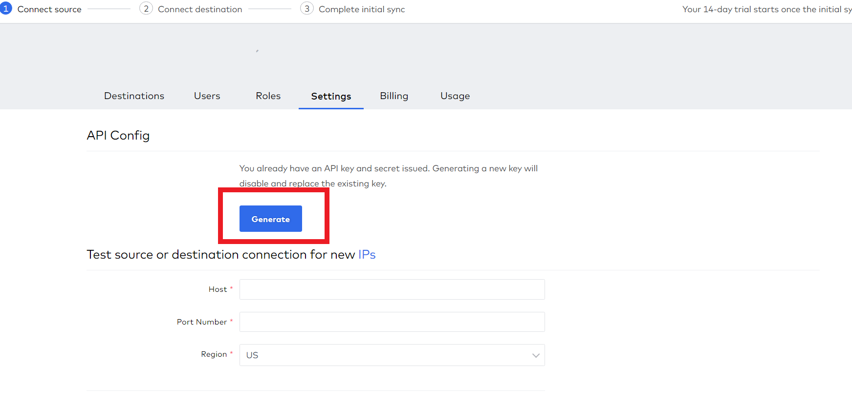852x408 pixels.
Task: Select the Connect destination step label
Action: [x=200, y=9]
